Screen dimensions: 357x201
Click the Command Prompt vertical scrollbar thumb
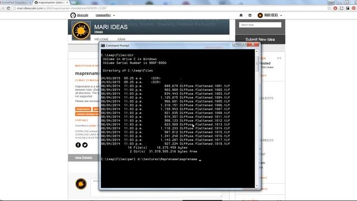(257, 64)
